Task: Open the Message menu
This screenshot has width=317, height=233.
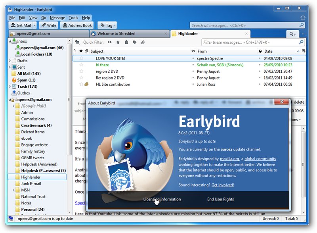Action: [57, 17]
